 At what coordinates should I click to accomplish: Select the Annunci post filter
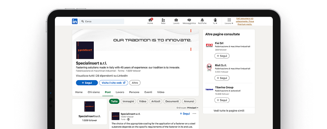click(x=189, y=101)
